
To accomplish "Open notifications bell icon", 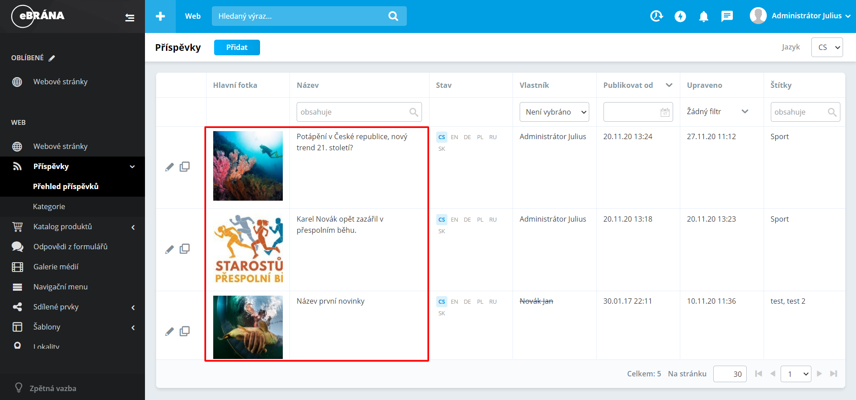I will (703, 16).
